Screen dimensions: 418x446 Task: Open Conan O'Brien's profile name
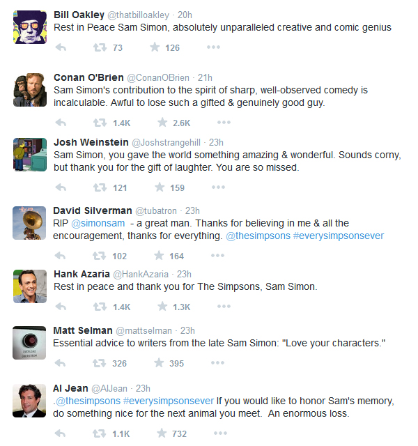88,77
